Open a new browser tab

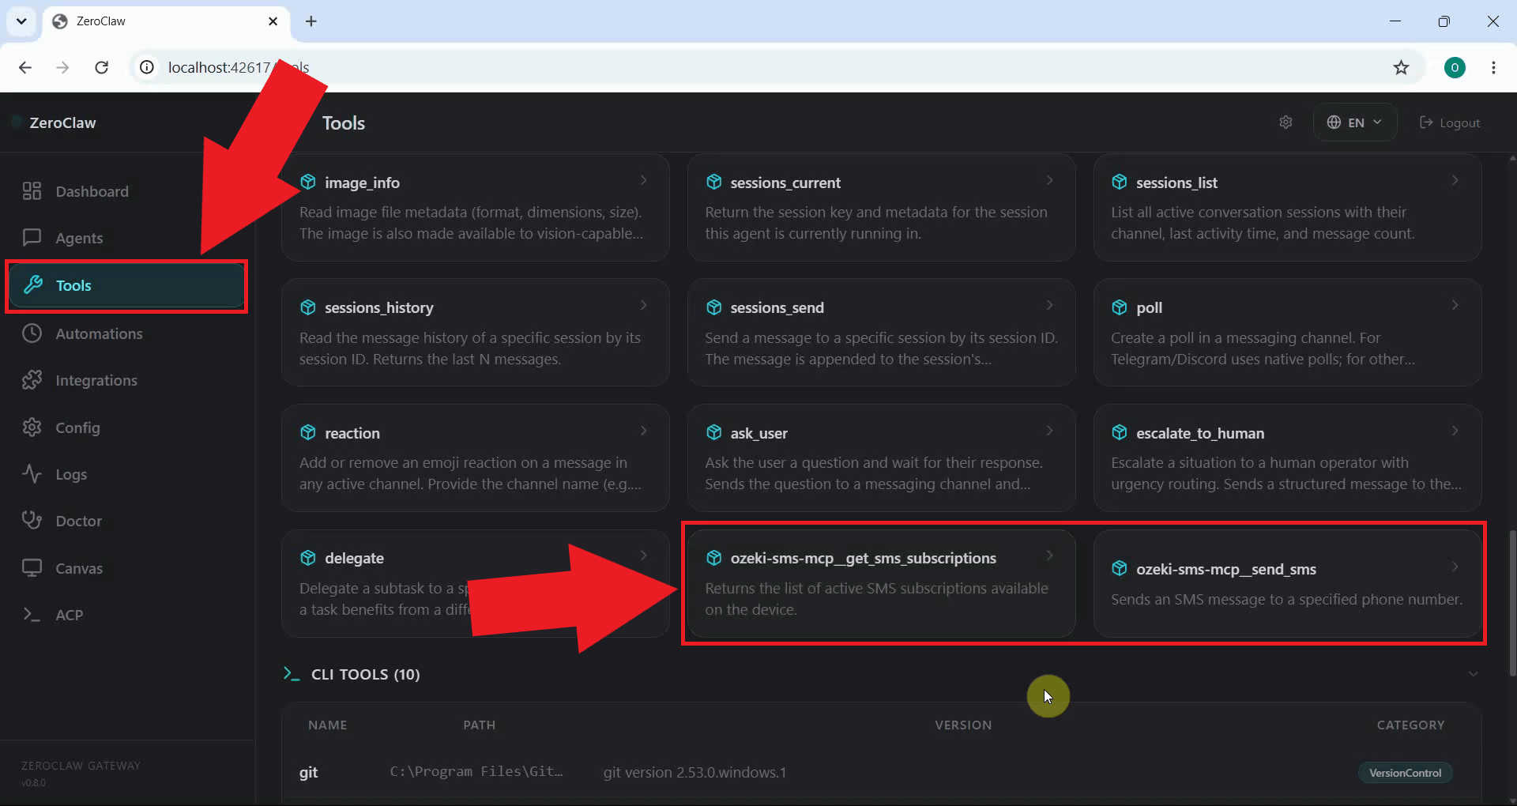311,21
